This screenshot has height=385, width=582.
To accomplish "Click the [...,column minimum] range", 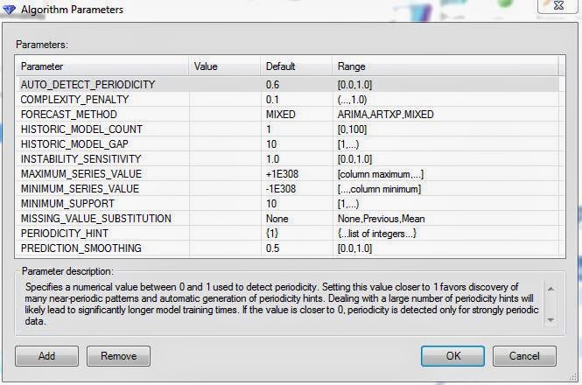I will tap(379, 189).
